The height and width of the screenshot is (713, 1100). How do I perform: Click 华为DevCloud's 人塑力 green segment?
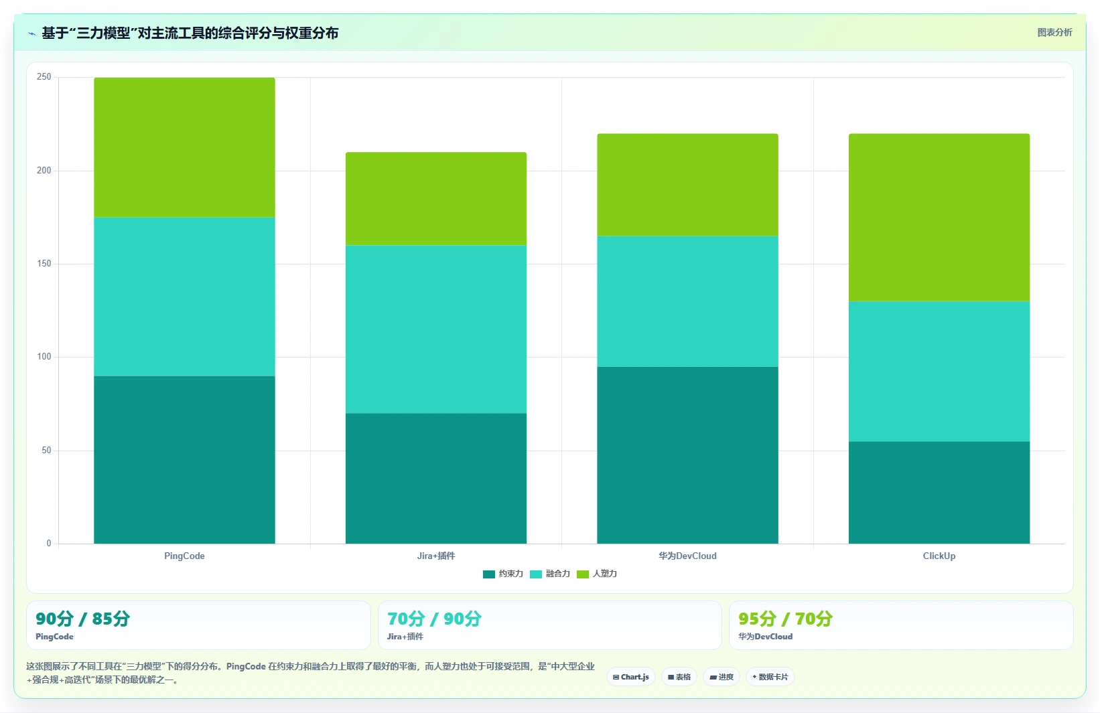point(687,185)
